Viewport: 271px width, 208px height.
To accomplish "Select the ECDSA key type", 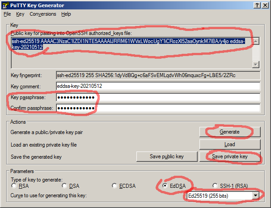I will click(x=124, y=186).
